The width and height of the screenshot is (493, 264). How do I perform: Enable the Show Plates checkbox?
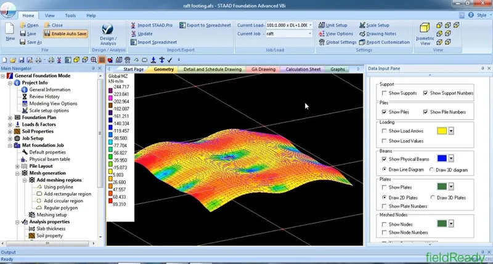[384, 188]
